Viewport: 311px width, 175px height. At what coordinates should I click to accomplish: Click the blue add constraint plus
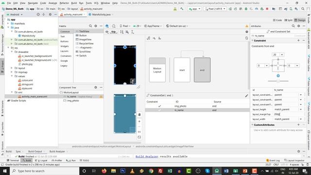pyautogui.click(x=278, y=76)
